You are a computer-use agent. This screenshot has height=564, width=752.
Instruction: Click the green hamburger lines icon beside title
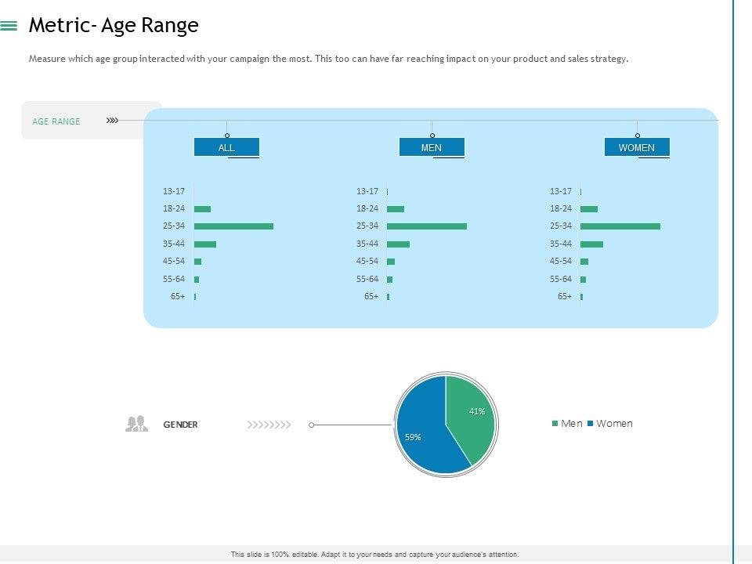[x=9, y=26]
